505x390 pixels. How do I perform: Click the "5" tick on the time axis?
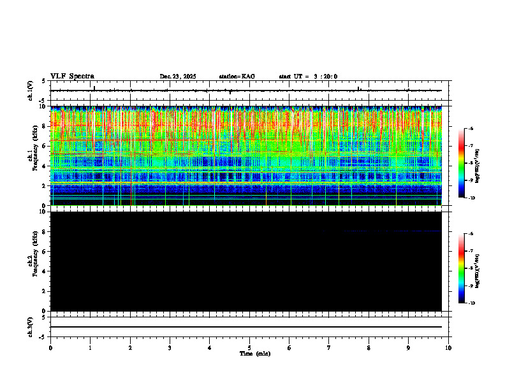[249, 348]
